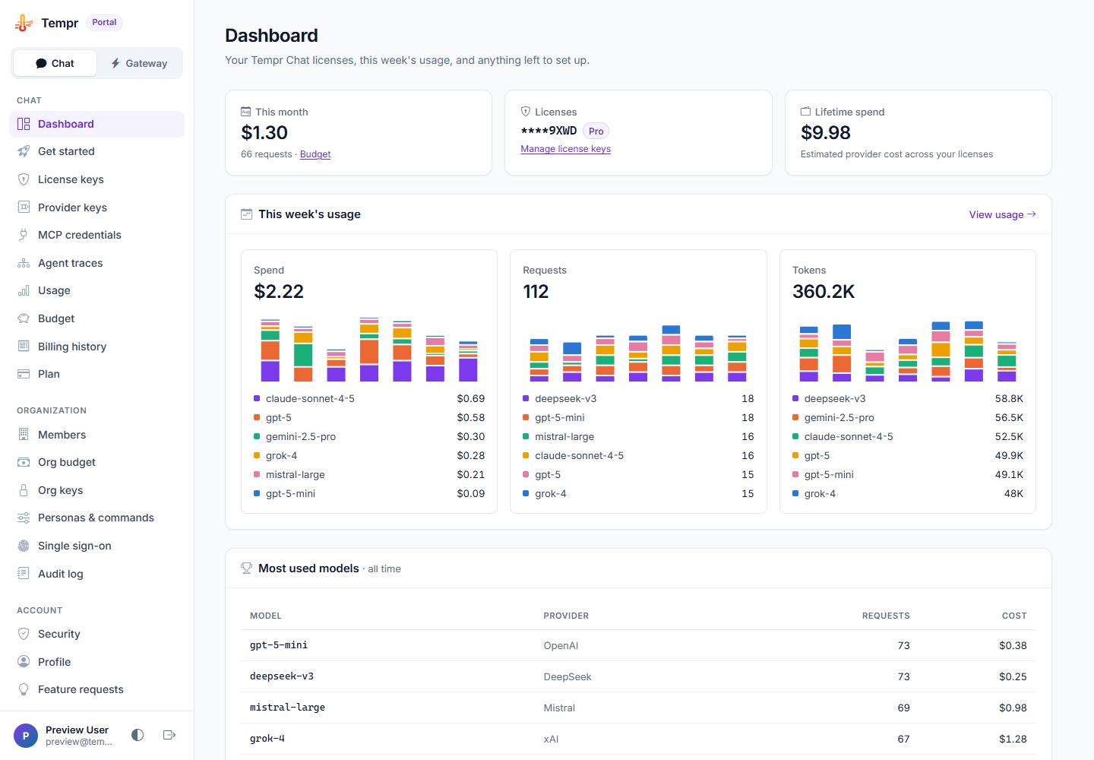Click the grok-4 cost $1.28
Viewport: 1094px width, 760px height.
point(1013,739)
